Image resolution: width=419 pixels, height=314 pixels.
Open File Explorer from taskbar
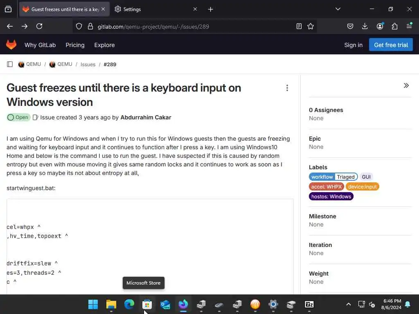click(x=111, y=304)
